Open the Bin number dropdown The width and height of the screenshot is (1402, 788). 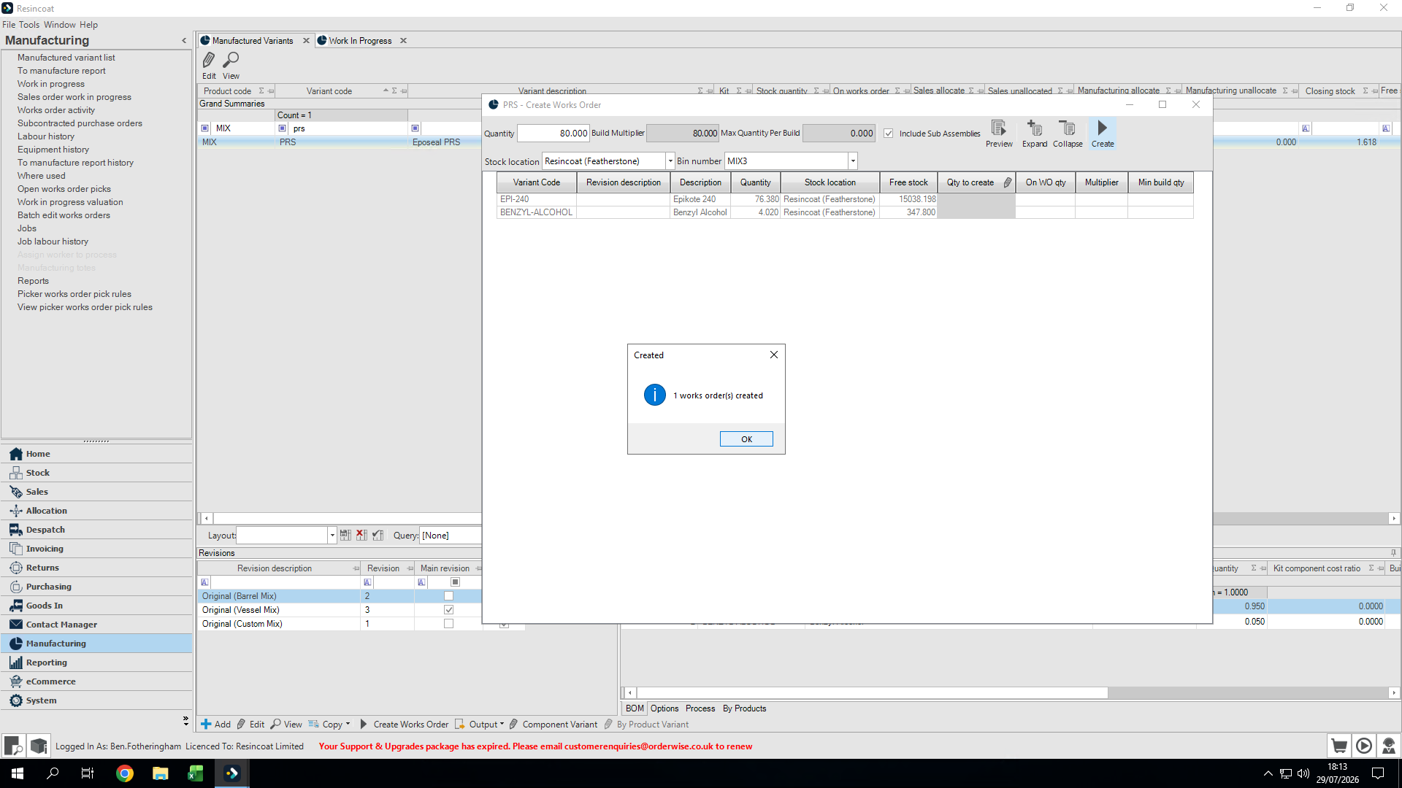(852, 161)
